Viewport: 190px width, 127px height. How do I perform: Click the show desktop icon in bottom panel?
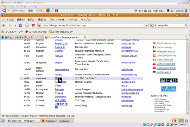pos(3,121)
